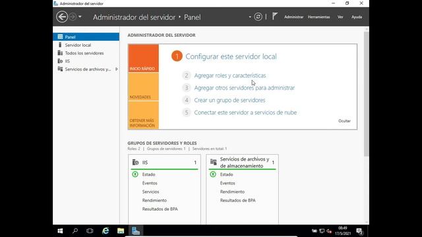The width and height of the screenshot is (422, 237).
Task: Click the IIS sidebar icon
Action: (x=60, y=61)
